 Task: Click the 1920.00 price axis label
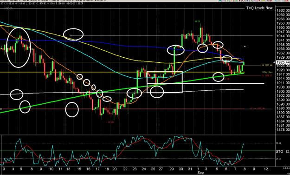point(283,70)
